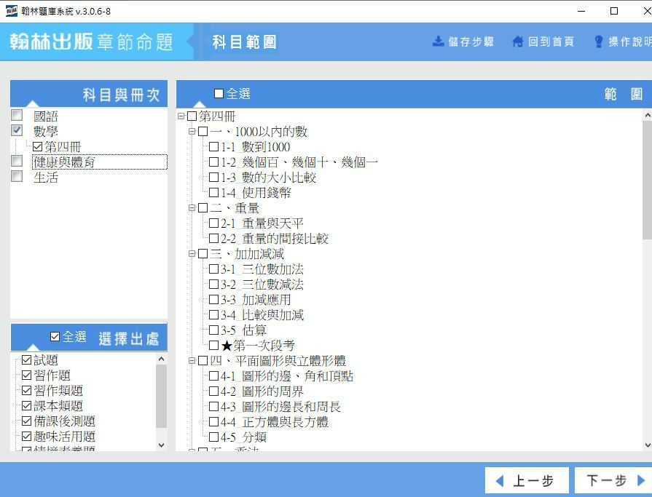Collapse chapter 三、加加減減
The height and width of the screenshot is (497, 652).
(192, 253)
